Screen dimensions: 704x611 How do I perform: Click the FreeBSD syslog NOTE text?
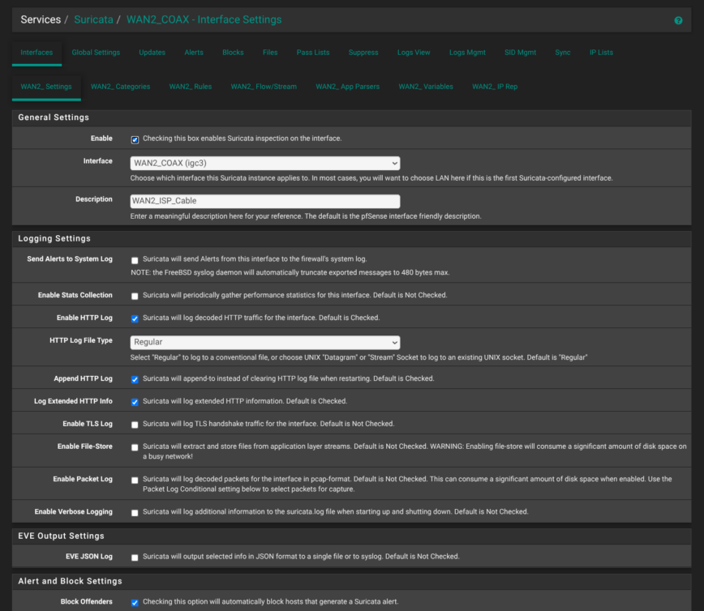(290, 273)
